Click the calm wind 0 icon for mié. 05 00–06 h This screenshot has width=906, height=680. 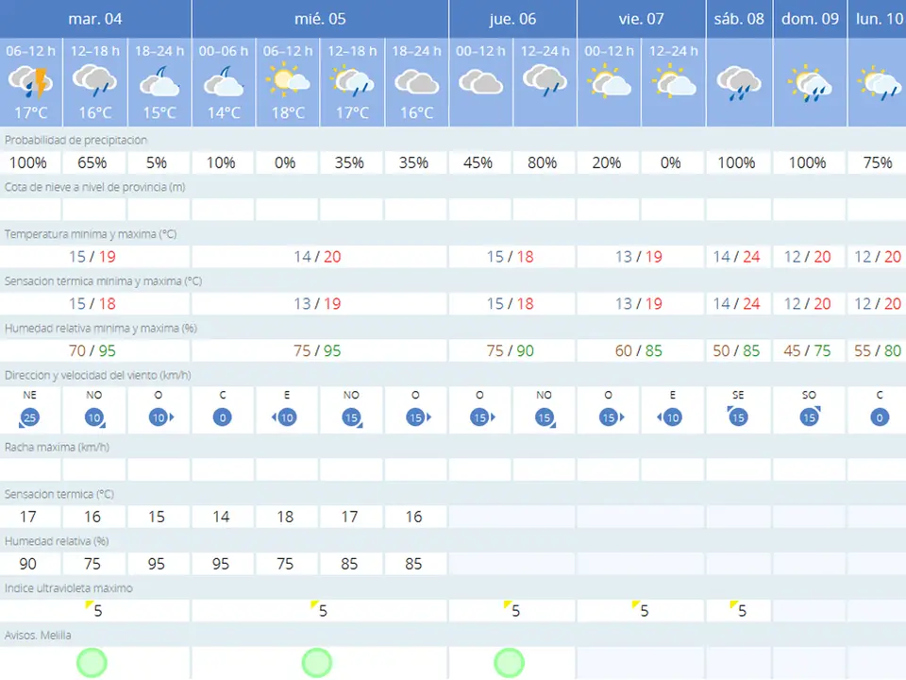pos(223,417)
